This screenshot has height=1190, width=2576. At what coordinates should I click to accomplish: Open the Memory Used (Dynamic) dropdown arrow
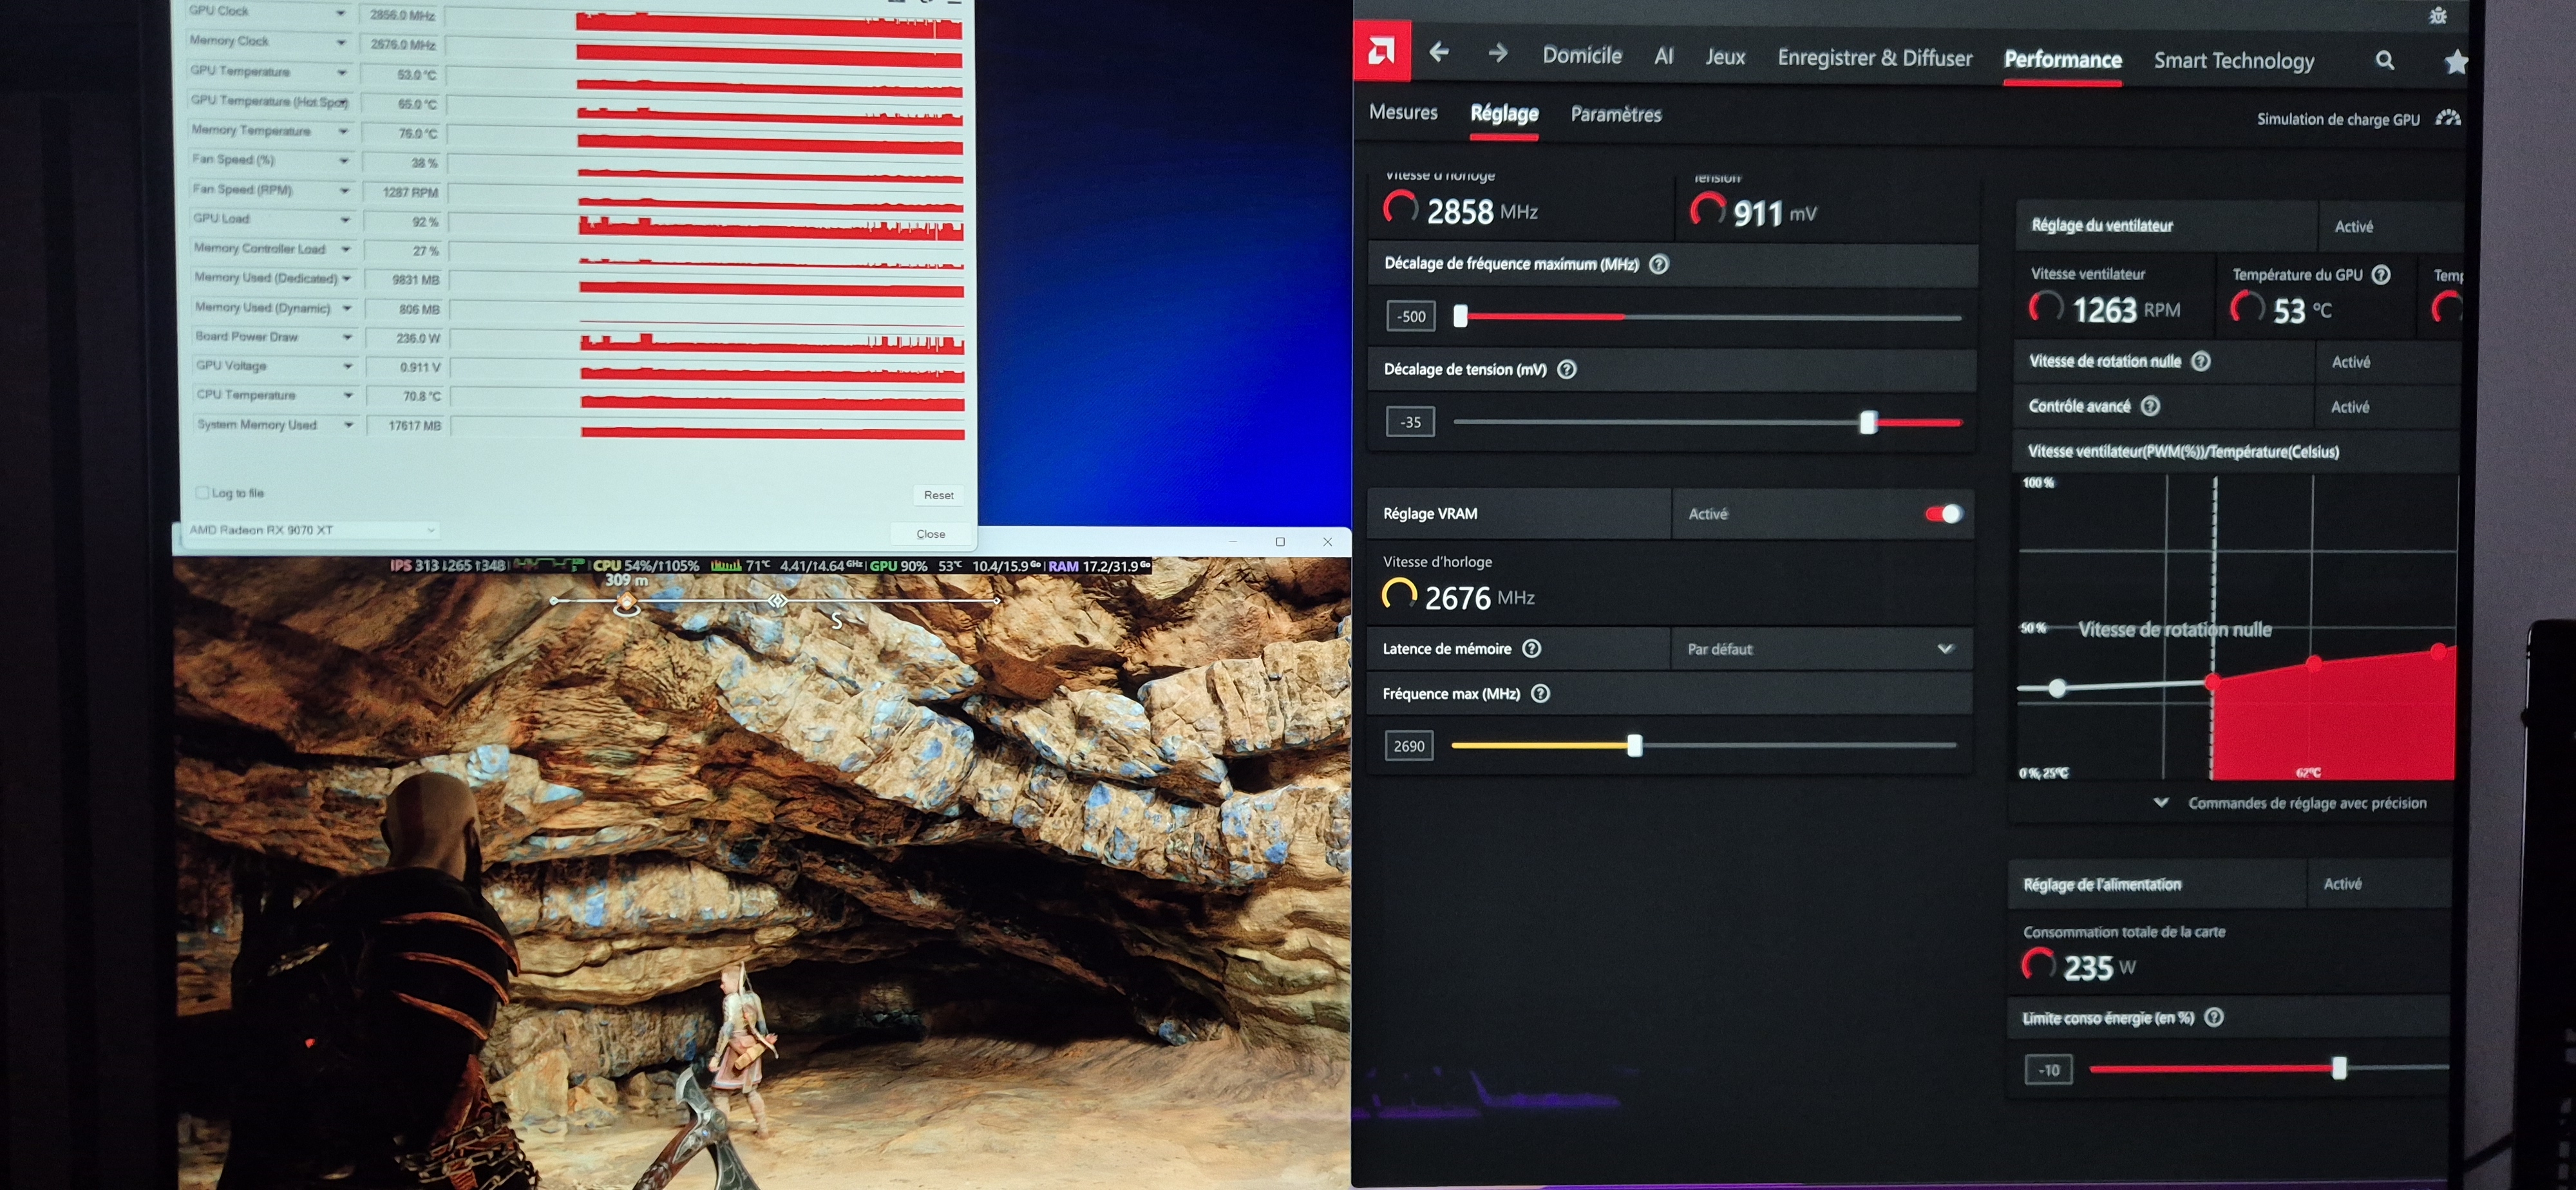click(347, 308)
